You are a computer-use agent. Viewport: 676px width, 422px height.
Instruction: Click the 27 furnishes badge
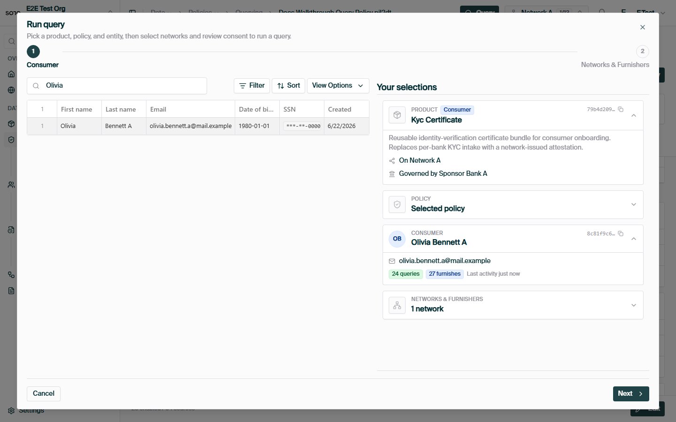click(445, 274)
